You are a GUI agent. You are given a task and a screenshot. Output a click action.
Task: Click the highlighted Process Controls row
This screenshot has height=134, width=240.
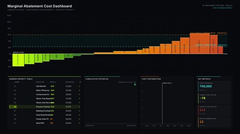point(45,107)
